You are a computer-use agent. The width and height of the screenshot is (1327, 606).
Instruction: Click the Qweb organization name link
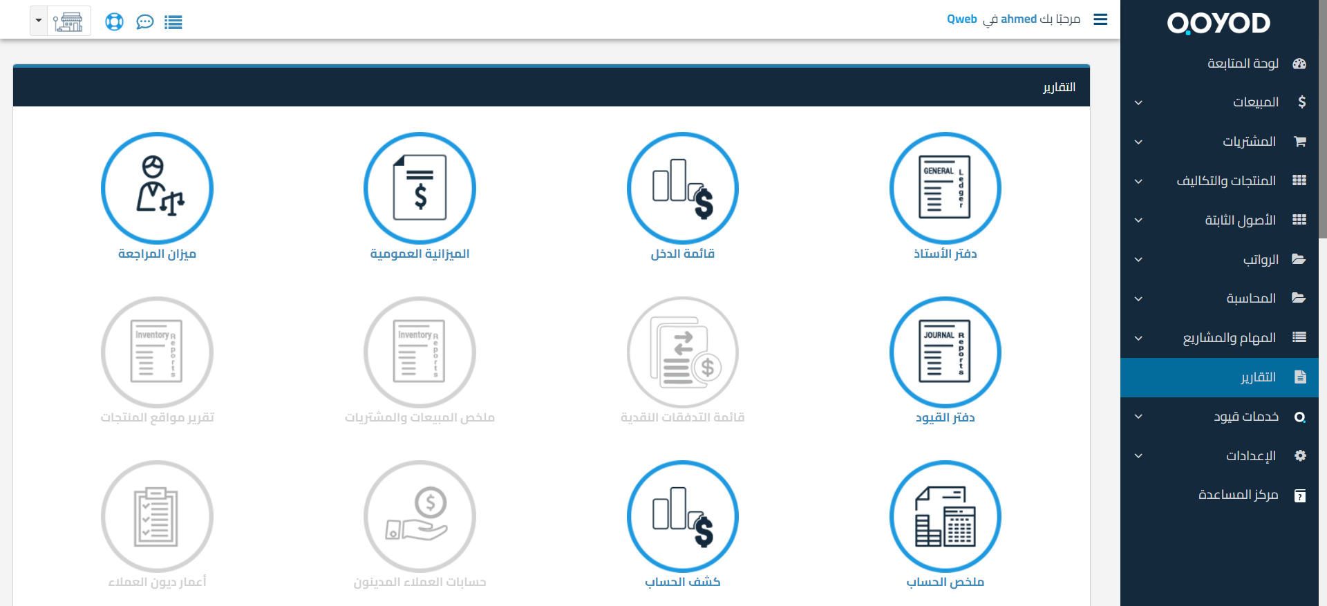(x=961, y=19)
